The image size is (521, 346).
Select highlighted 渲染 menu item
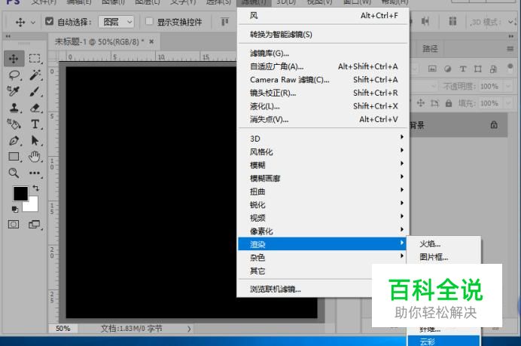(x=323, y=244)
